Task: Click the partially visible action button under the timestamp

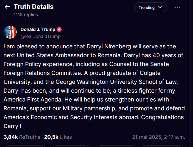Action: tap(163, 146)
